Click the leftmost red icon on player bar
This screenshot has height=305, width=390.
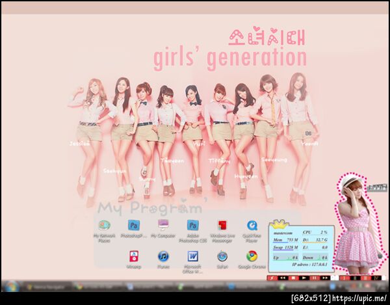[x=272, y=278]
